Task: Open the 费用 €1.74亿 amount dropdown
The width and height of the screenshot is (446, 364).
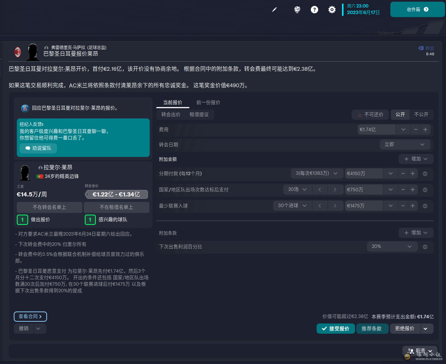Action: (x=403, y=129)
